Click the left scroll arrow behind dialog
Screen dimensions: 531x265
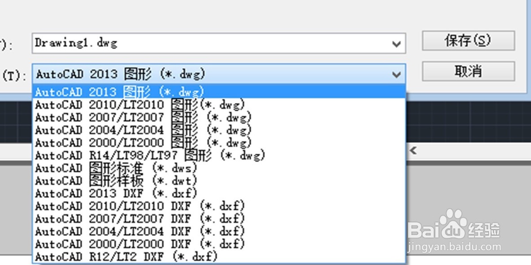point(413,151)
